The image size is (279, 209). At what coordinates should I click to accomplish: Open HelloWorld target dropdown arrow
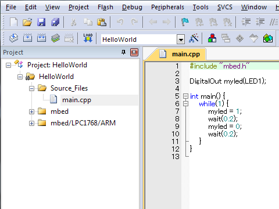181,39
